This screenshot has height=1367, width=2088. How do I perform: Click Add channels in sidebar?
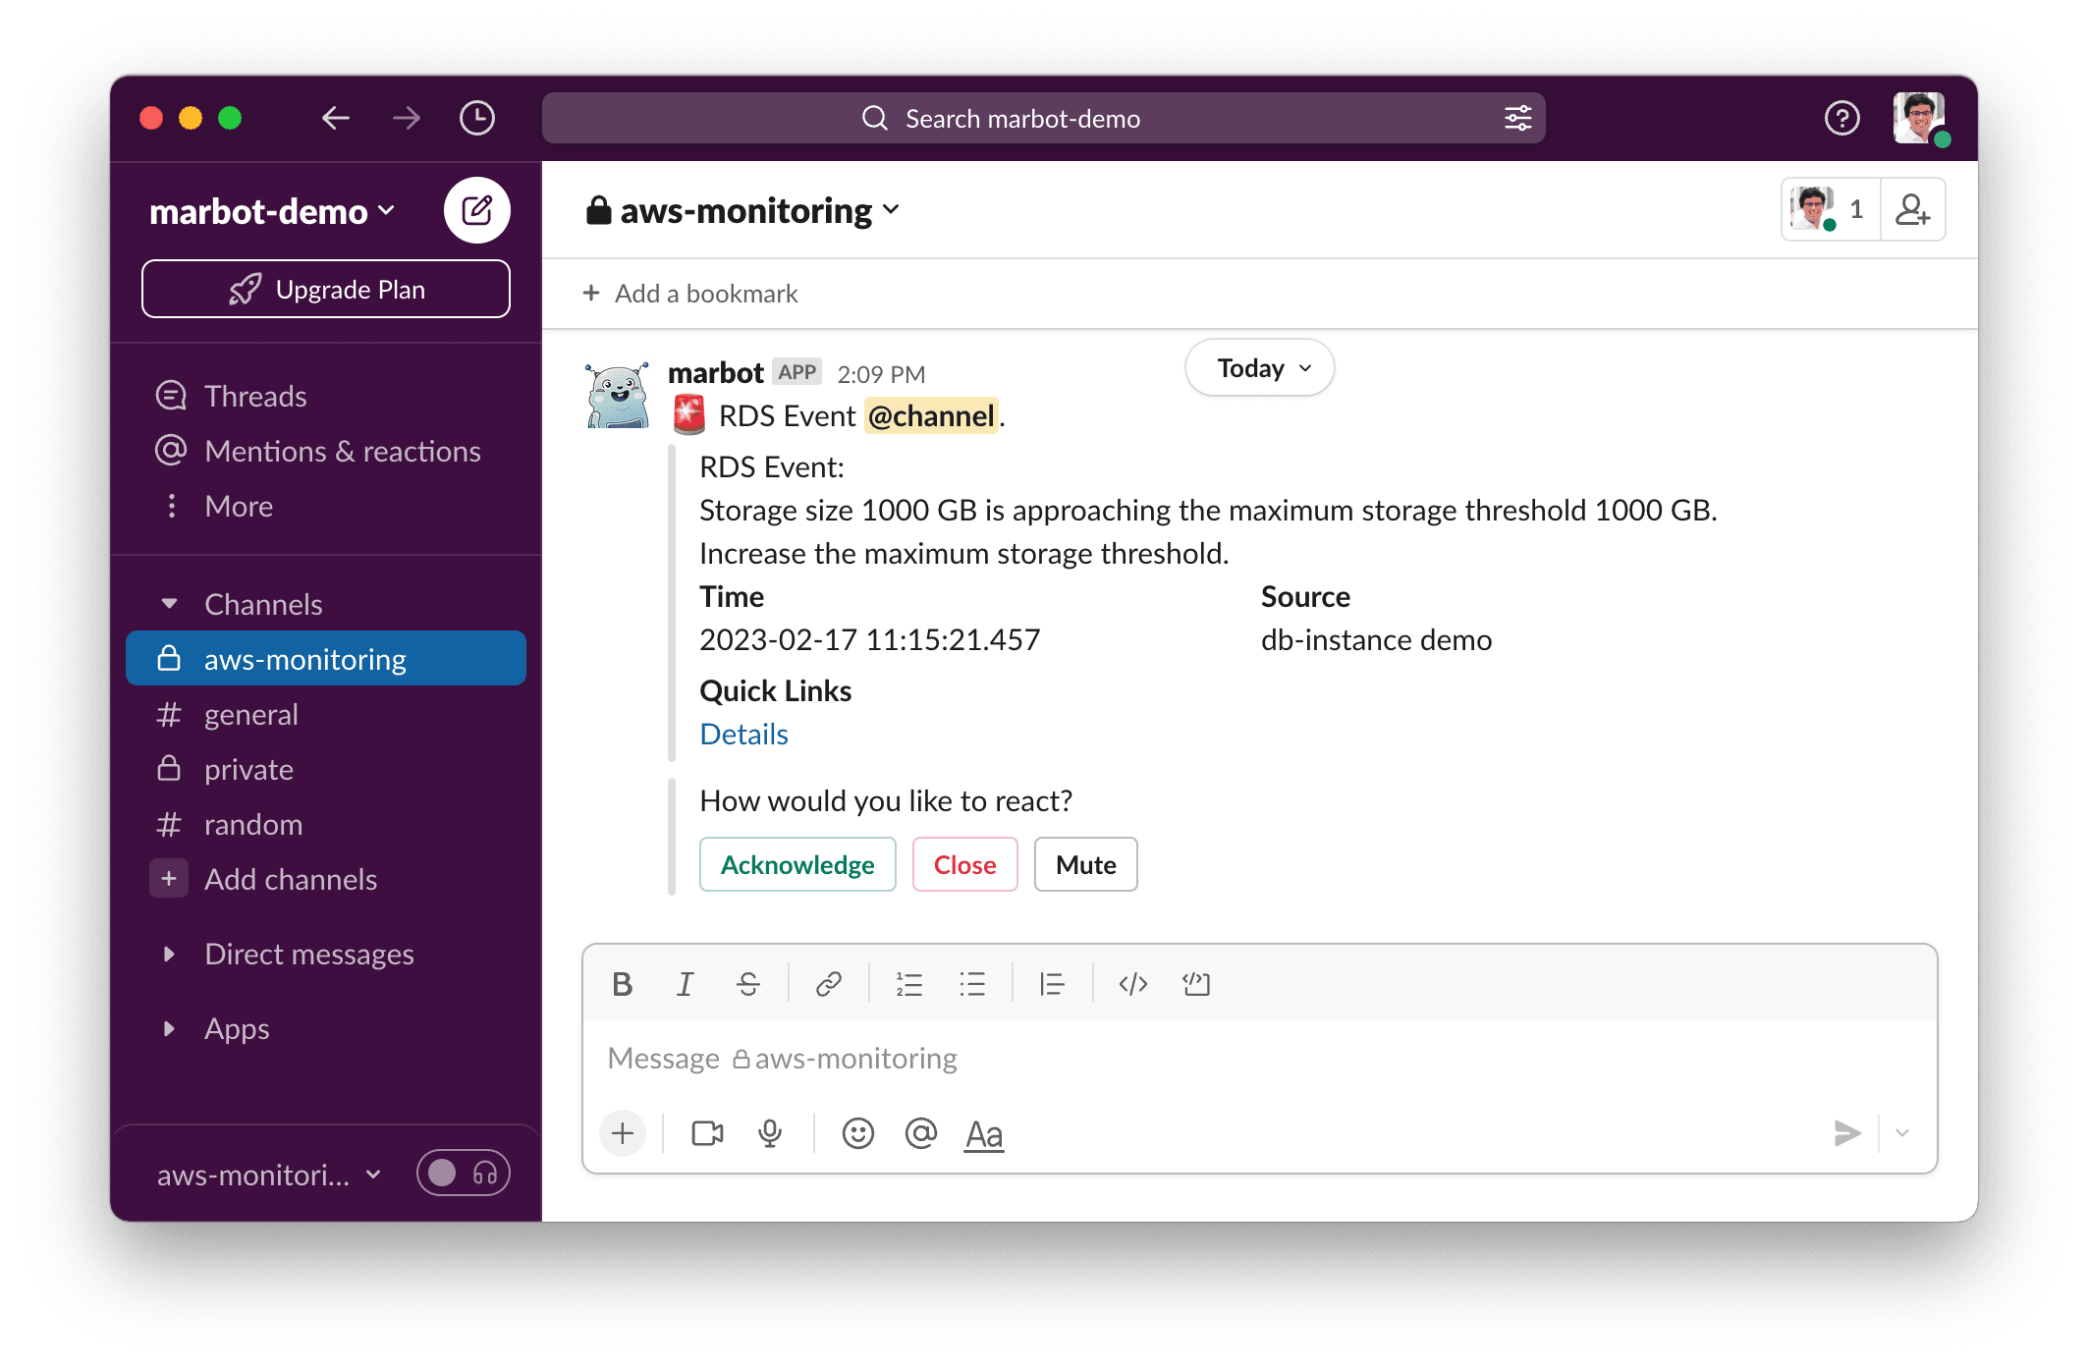tap(326, 879)
